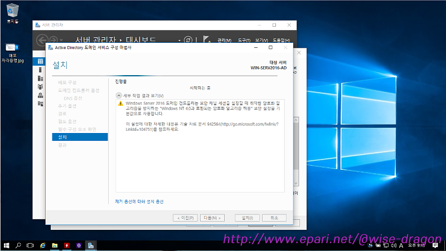Image resolution: width=446 pixels, height=251 pixels.
Task: Select the 경로 wizard step
Action: click(x=62, y=114)
